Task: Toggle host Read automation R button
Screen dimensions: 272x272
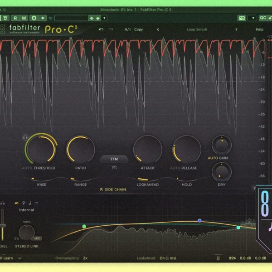Action: [x=15, y=18]
